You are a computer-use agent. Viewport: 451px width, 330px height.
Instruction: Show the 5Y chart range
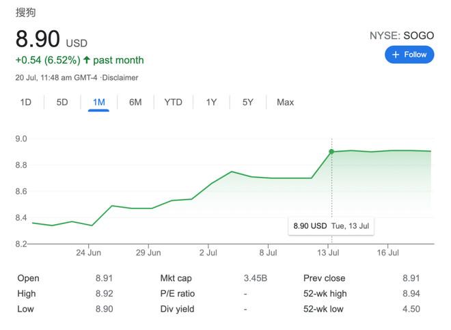[x=247, y=102]
